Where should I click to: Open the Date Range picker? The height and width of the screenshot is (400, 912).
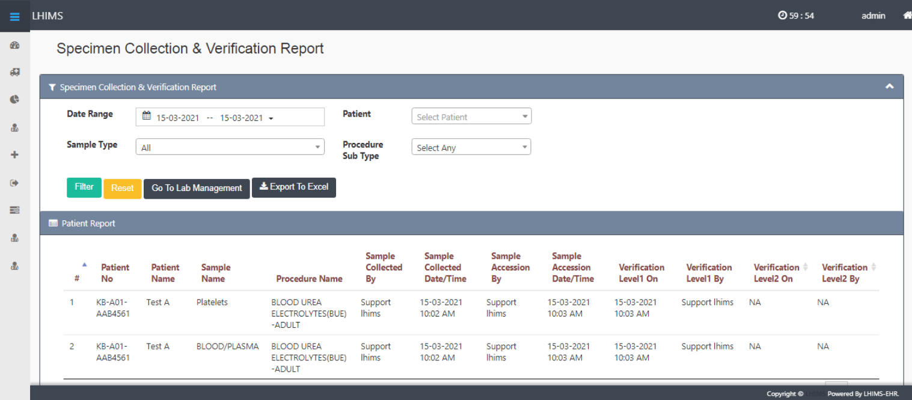pos(230,117)
